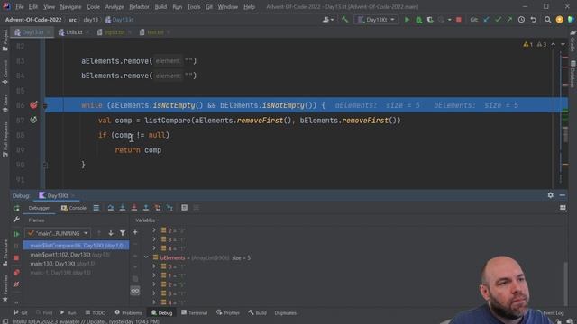Collapse the bElements variable node
This screenshot has height=324, width=577.
coord(146,257)
